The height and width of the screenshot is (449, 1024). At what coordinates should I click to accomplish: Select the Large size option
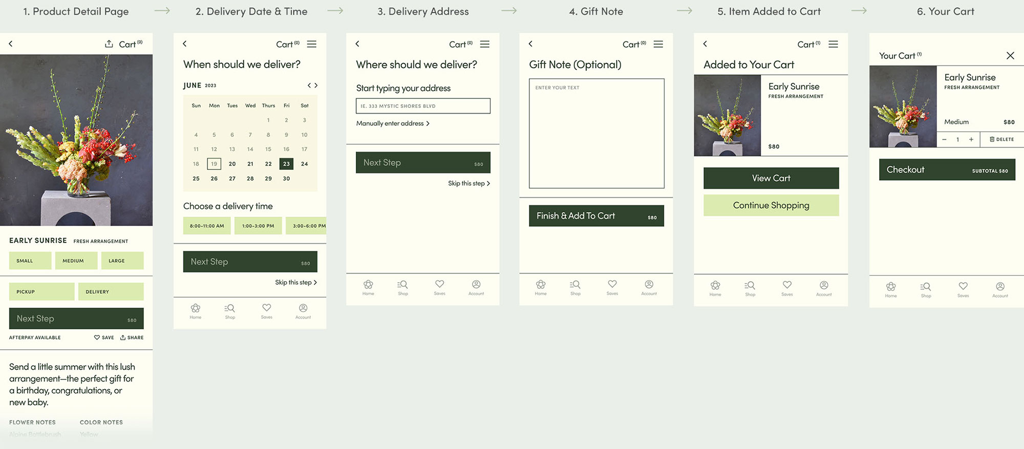pos(122,261)
